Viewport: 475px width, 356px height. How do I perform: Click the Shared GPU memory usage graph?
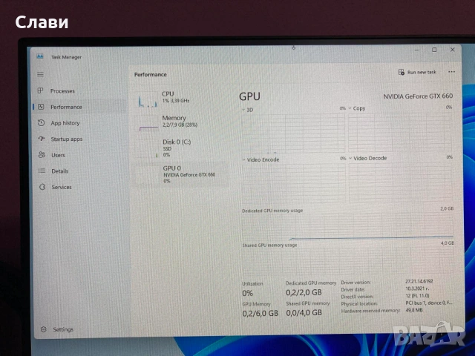[x=348, y=260]
